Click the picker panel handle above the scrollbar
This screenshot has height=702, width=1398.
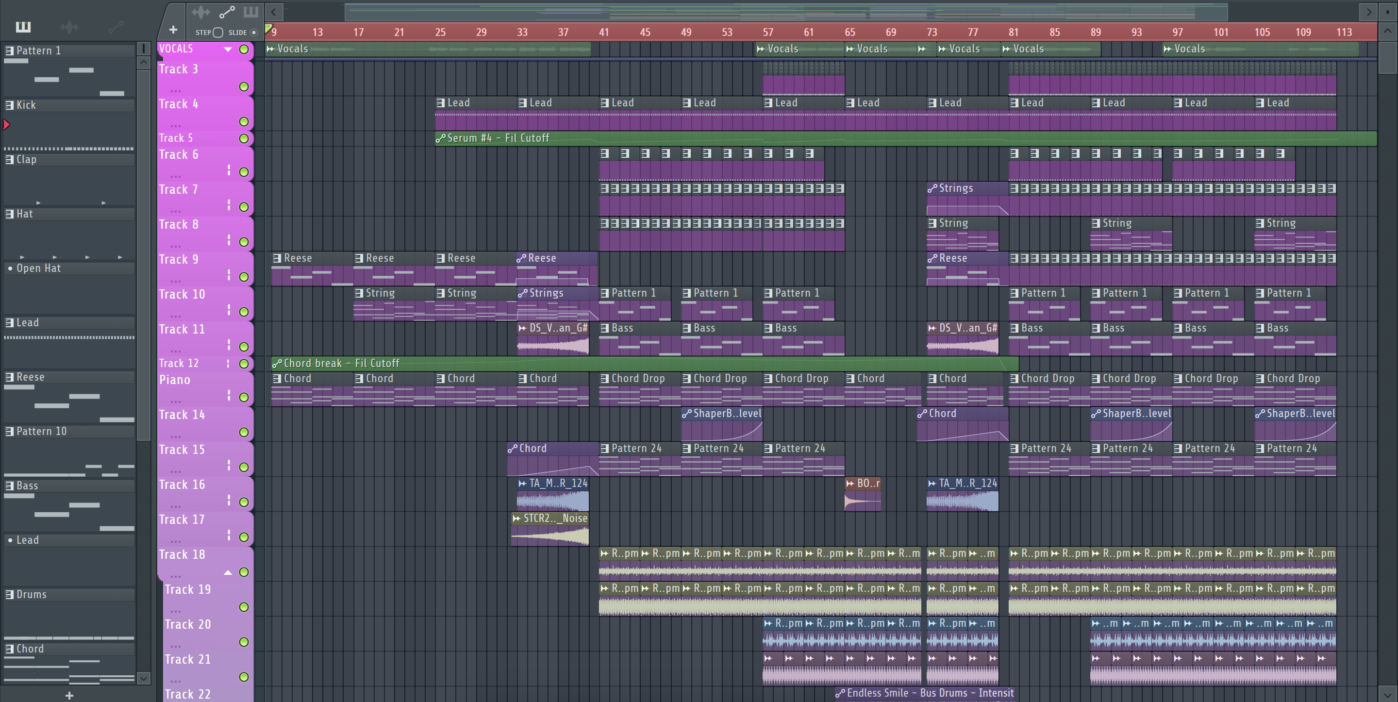[143, 49]
